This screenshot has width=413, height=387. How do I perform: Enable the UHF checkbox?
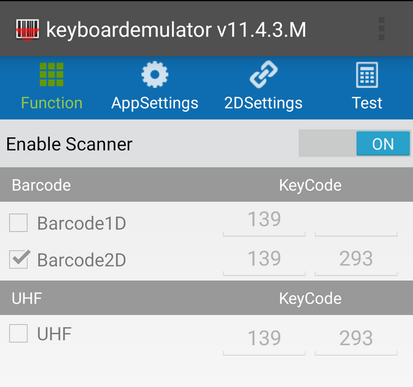pos(18,334)
